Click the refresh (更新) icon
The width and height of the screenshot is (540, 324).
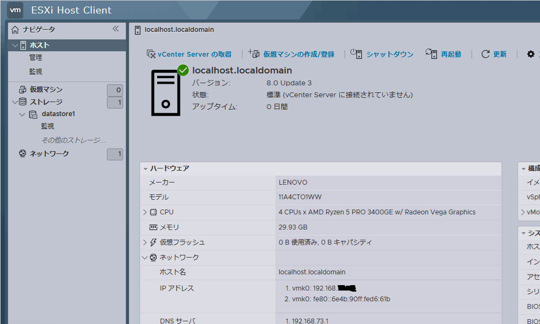[485, 54]
